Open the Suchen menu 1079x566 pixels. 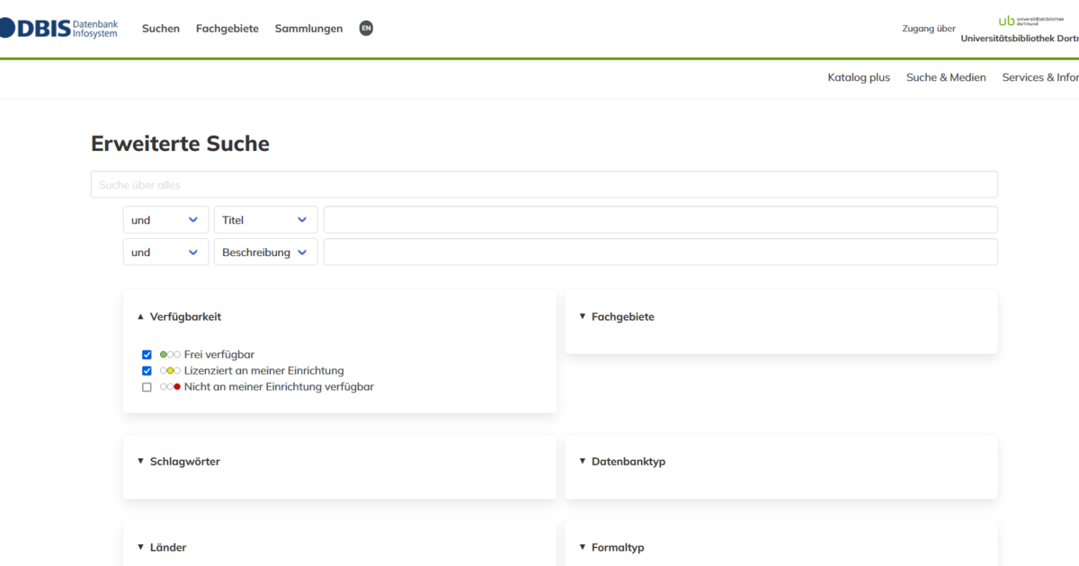click(x=161, y=28)
